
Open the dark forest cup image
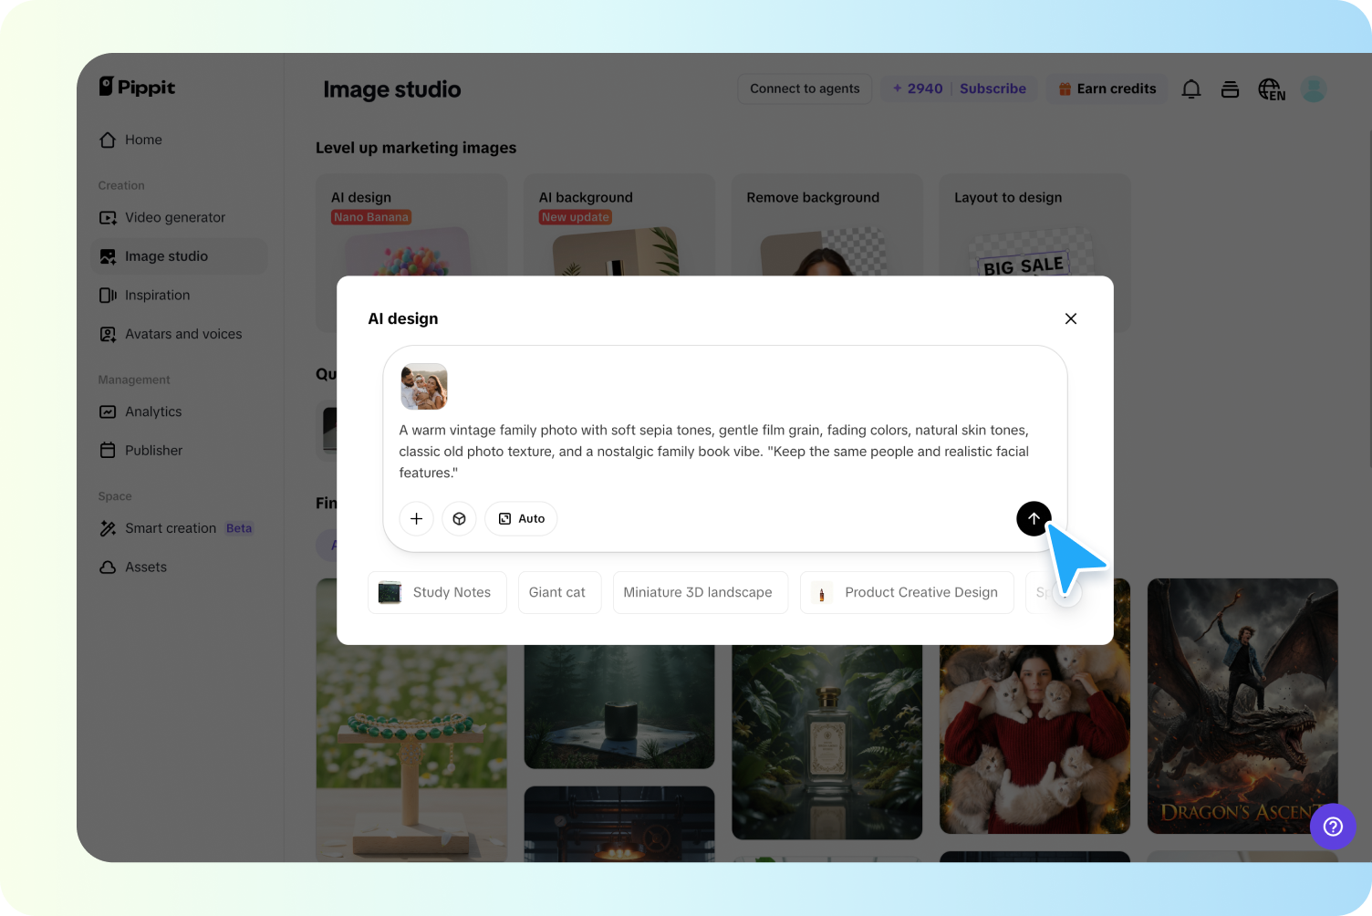619,707
